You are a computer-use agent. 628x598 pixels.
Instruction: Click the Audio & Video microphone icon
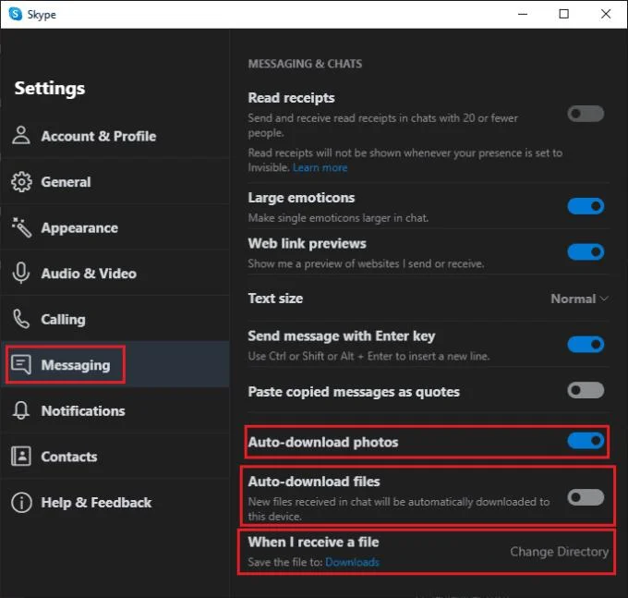[21, 273]
